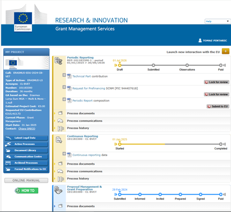Click history icon under Periodic Reporting
The width and height of the screenshot is (231, 212).
coord(61,128)
